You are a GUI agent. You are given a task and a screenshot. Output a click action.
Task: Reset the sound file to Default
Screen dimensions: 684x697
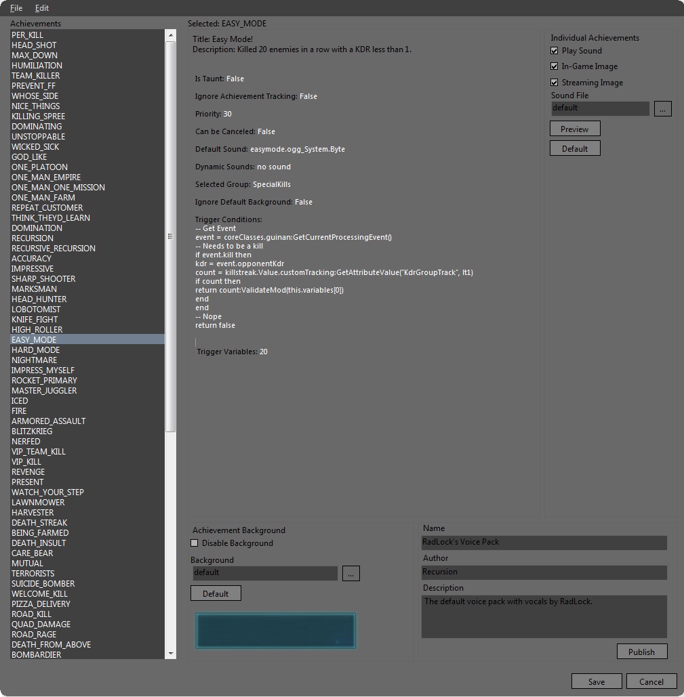click(574, 148)
